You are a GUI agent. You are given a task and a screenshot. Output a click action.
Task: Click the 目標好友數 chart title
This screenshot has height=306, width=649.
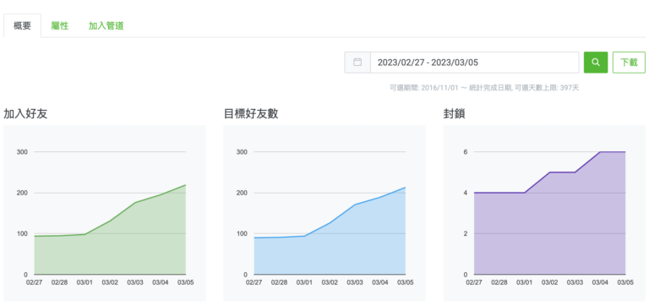pos(251,114)
